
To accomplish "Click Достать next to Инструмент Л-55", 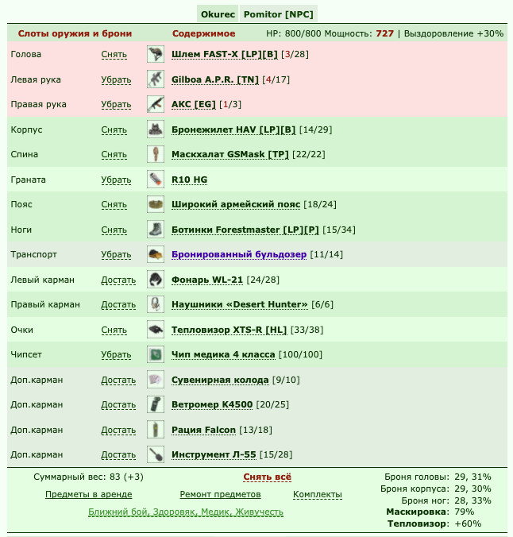I will pos(118,455).
